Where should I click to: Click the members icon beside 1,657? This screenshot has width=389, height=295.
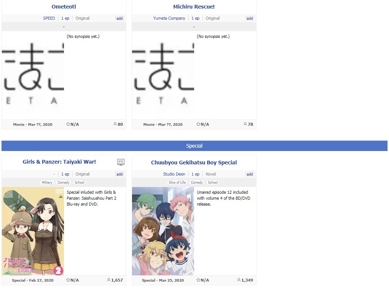pos(109,280)
